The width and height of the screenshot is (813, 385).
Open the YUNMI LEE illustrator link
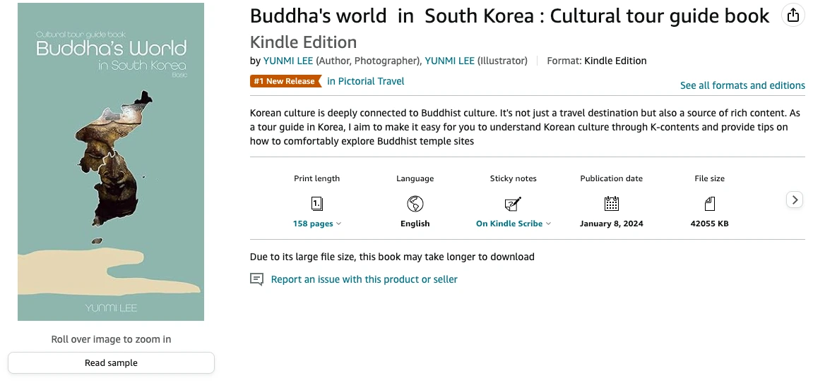(449, 61)
